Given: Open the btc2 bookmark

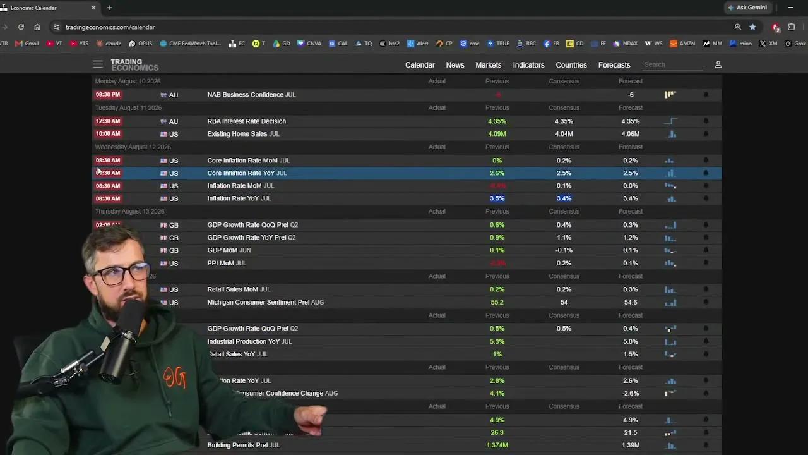Looking at the screenshot, I should point(389,44).
